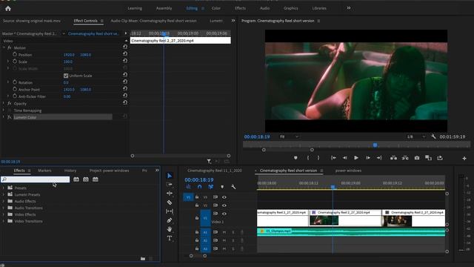This screenshot has width=474, height=267.
Task: Toggle Scale animation stopwatch
Action: coord(15,61)
